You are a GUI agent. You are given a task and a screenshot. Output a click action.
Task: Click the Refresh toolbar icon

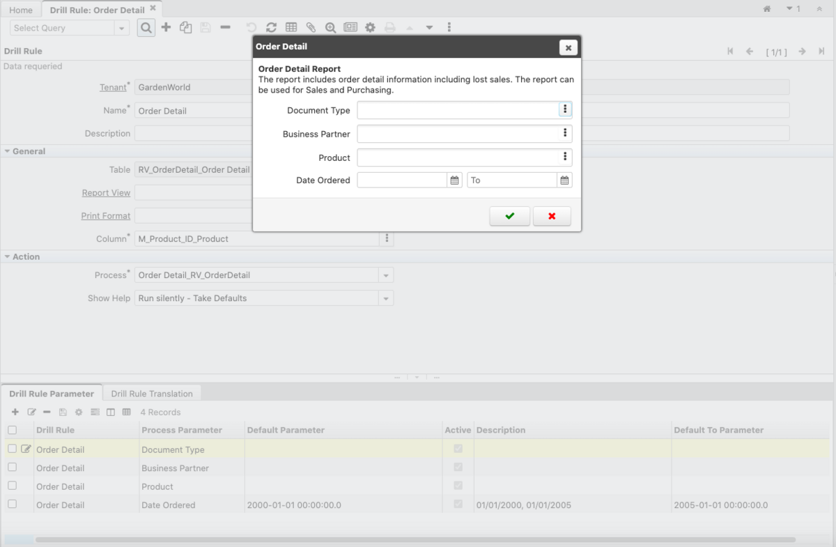tap(271, 28)
